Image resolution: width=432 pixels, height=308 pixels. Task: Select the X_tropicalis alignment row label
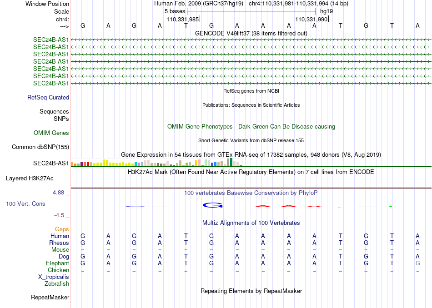click(x=54, y=277)
